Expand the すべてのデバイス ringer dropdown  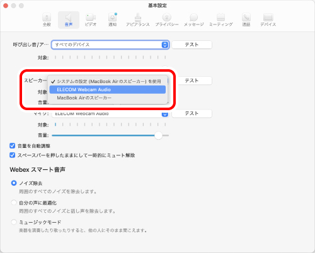[110, 45]
